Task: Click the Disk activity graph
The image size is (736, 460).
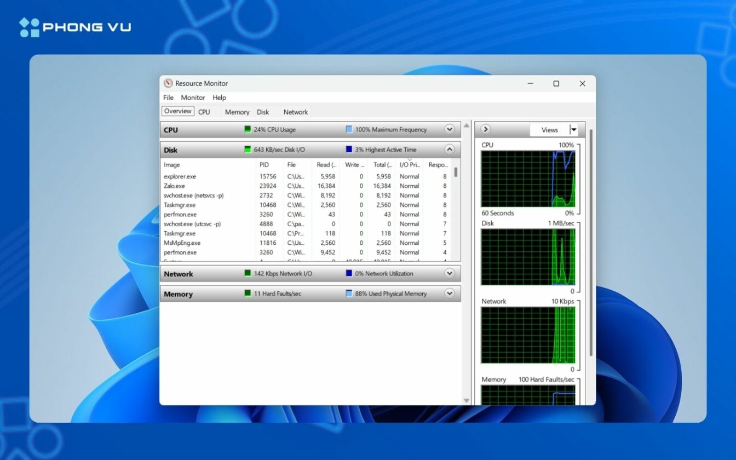Action: pyautogui.click(x=528, y=257)
